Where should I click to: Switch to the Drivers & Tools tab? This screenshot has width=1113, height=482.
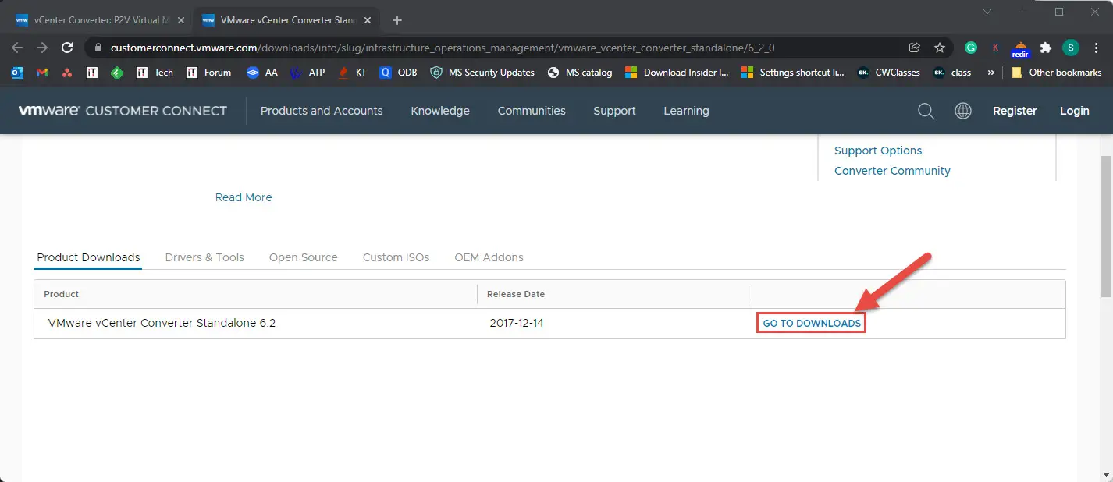[x=204, y=257]
